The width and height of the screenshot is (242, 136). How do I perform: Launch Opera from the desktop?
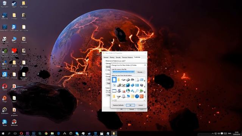5,87
